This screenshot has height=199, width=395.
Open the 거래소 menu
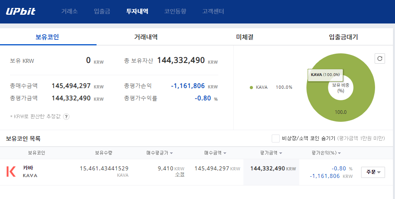click(69, 11)
